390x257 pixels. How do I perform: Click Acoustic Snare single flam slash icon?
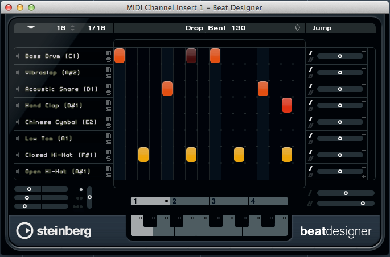(x=311, y=86)
